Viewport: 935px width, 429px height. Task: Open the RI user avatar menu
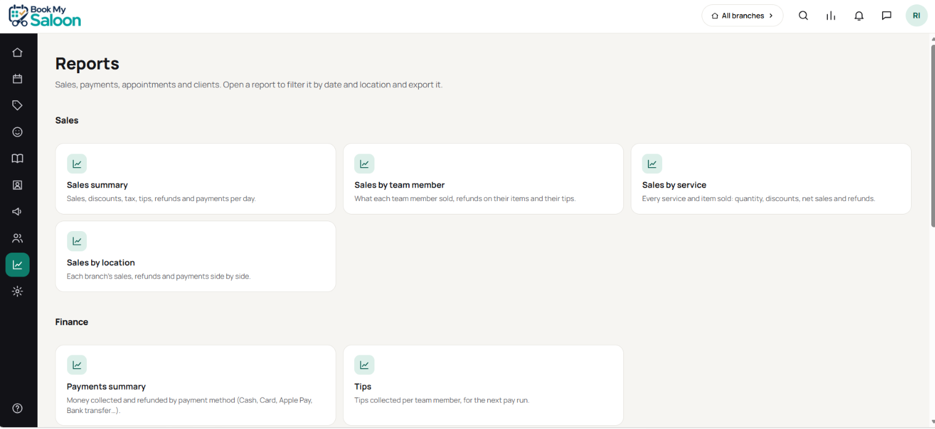click(917, 16)
